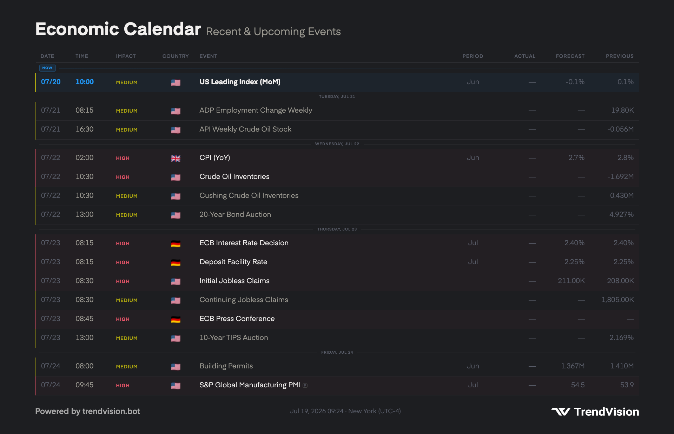Click the forecast value 54.5
This screenshot has height=434, width=674.
pos(578,385)
